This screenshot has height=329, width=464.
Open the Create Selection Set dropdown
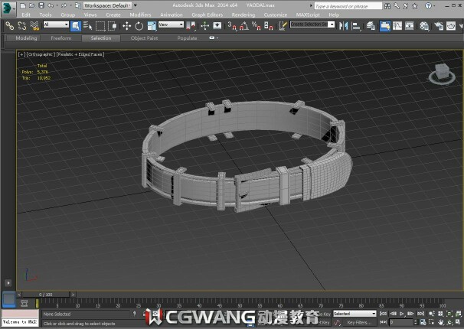point(312,24)
